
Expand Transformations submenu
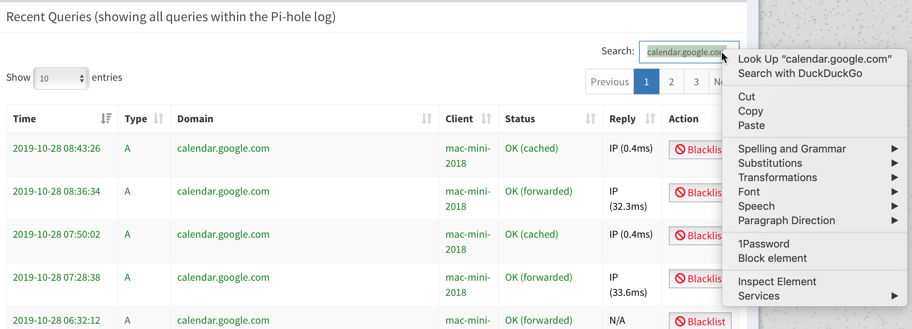[815, 177]
